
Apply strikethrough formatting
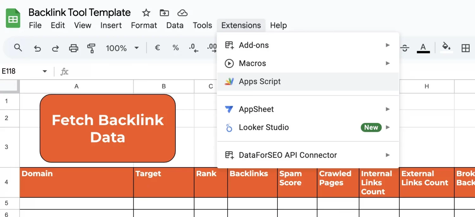(405, 48)
